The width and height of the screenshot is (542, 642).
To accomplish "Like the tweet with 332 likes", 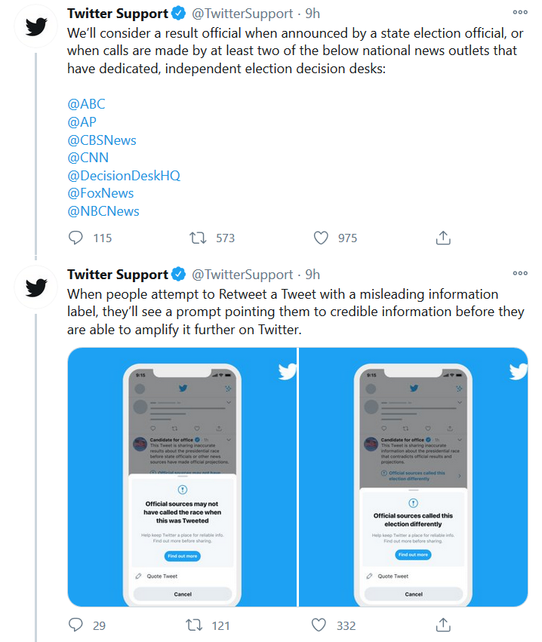I will (x=319, y=625).
